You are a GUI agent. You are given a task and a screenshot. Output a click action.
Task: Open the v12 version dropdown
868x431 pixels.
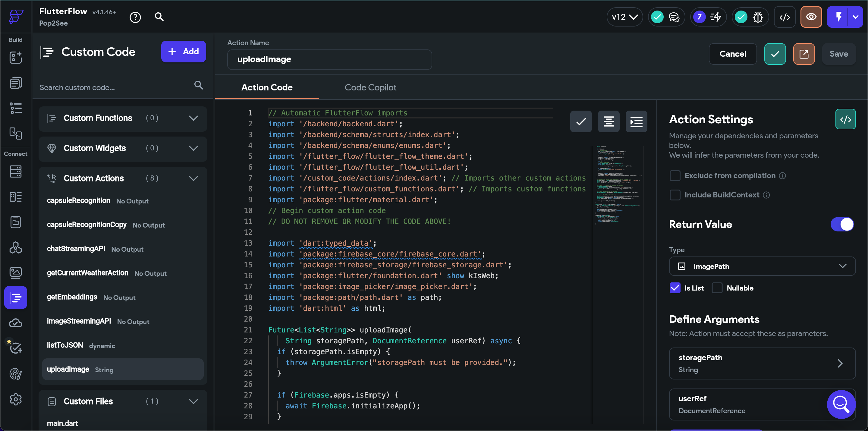[x=624, y=17]
